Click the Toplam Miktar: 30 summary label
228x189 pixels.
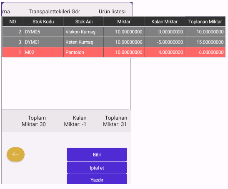[34, 121]
